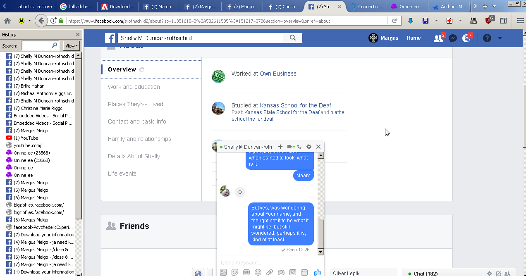Screen dimensions: 526x276
Task: Go to Facebook Home link
Action: click(x=414, y=38)
